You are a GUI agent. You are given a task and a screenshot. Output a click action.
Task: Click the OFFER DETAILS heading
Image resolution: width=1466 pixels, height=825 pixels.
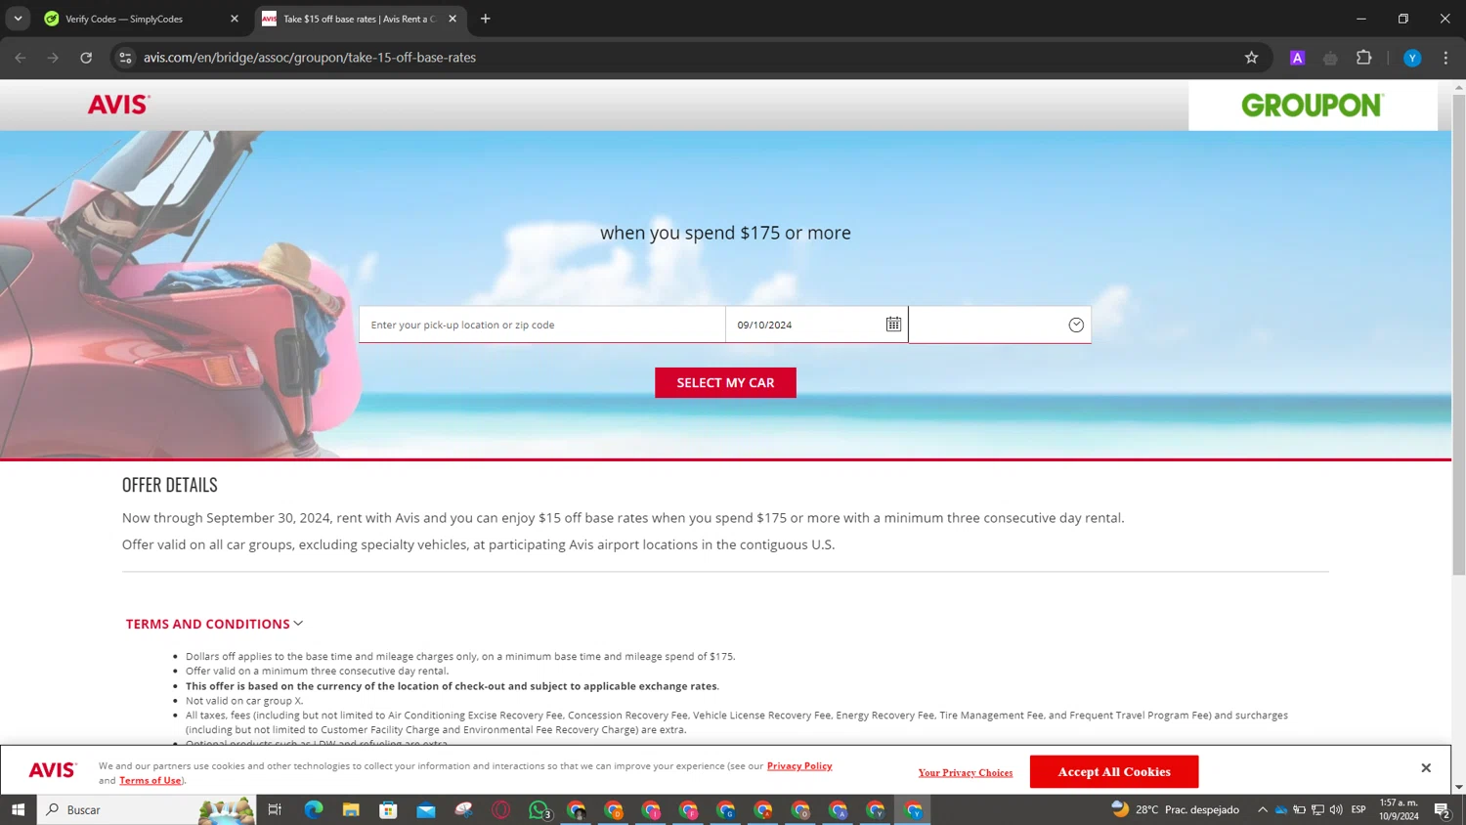click(170, 485)
